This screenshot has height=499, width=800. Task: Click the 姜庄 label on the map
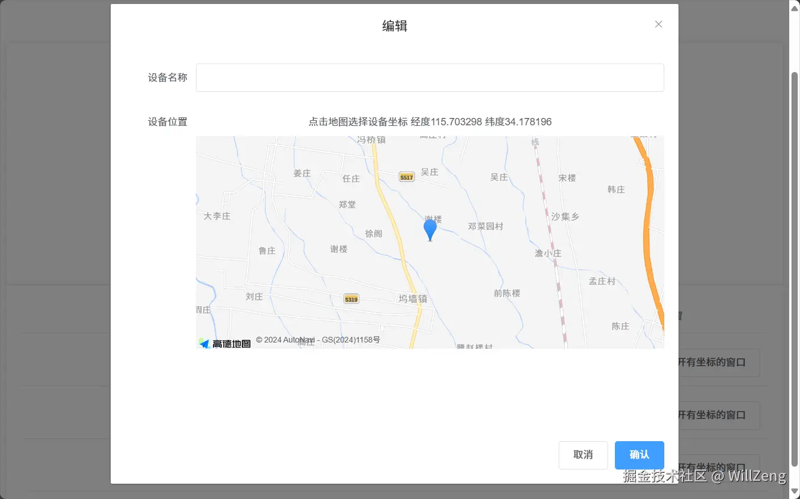pos(302,174)
